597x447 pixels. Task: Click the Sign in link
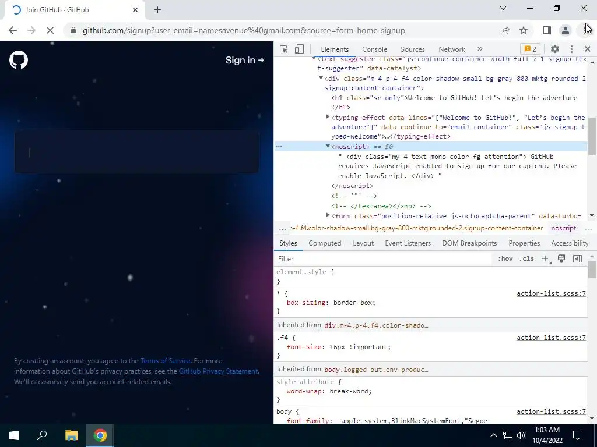(x=244, y=60)
